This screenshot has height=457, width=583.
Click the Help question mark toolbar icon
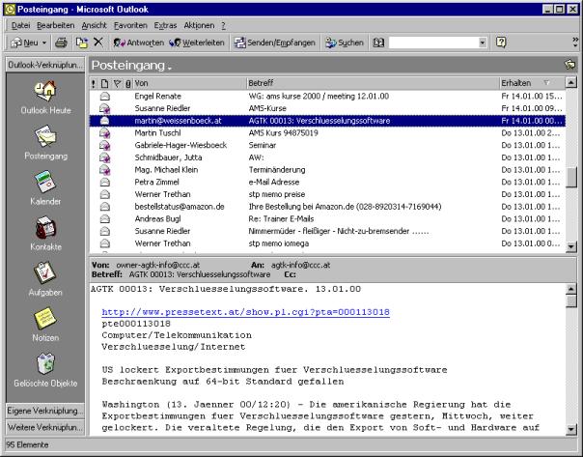coord(501,43)
